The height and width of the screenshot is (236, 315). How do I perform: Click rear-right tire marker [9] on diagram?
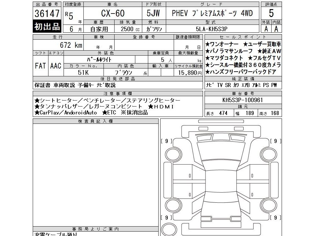(x=275, y=217)
